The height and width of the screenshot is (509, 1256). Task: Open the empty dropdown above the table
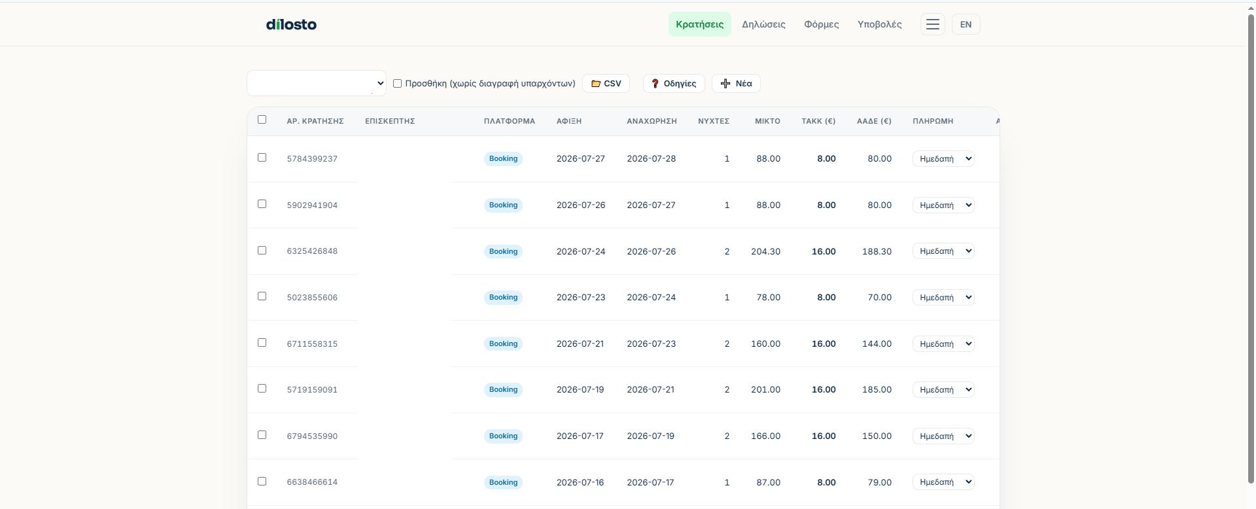(x=316, y=83)
